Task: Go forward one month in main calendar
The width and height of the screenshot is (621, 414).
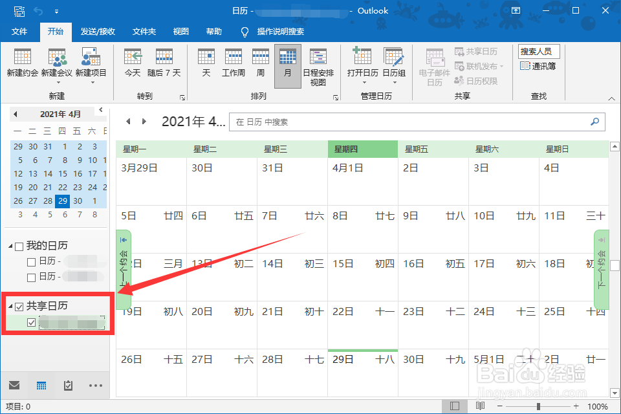Action: (x=144, y=121)
